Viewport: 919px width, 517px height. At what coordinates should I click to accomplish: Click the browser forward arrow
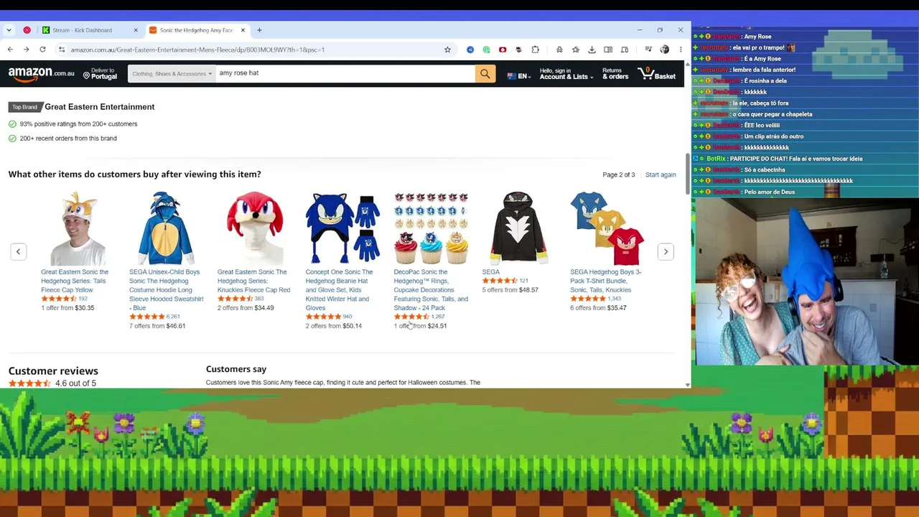(x=27, y=50)
